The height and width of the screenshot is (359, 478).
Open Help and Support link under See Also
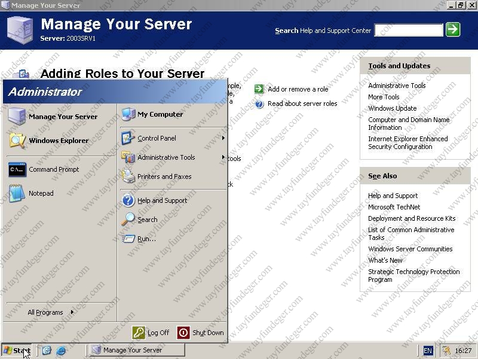click(x=393, y=196)
